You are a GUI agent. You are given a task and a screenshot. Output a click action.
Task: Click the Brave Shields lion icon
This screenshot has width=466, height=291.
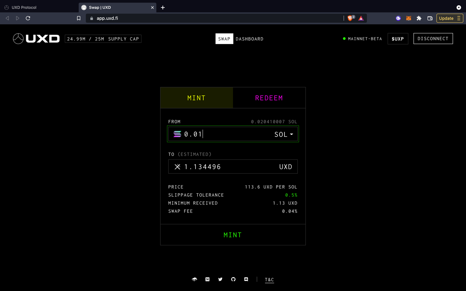point(350,18)
